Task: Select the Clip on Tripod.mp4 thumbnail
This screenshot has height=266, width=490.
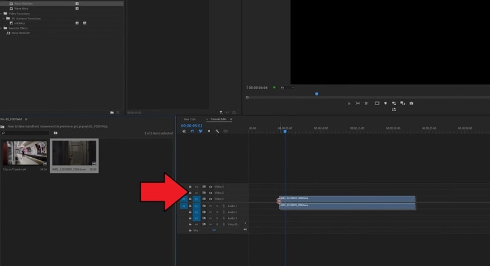Action: (x=25, y=153)
